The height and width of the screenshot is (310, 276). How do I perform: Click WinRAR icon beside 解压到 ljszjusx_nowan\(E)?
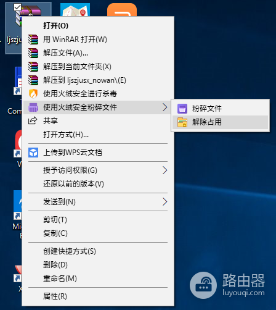(x=33, y=80)
